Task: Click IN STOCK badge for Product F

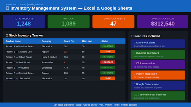Action: (x=108, y=73)
